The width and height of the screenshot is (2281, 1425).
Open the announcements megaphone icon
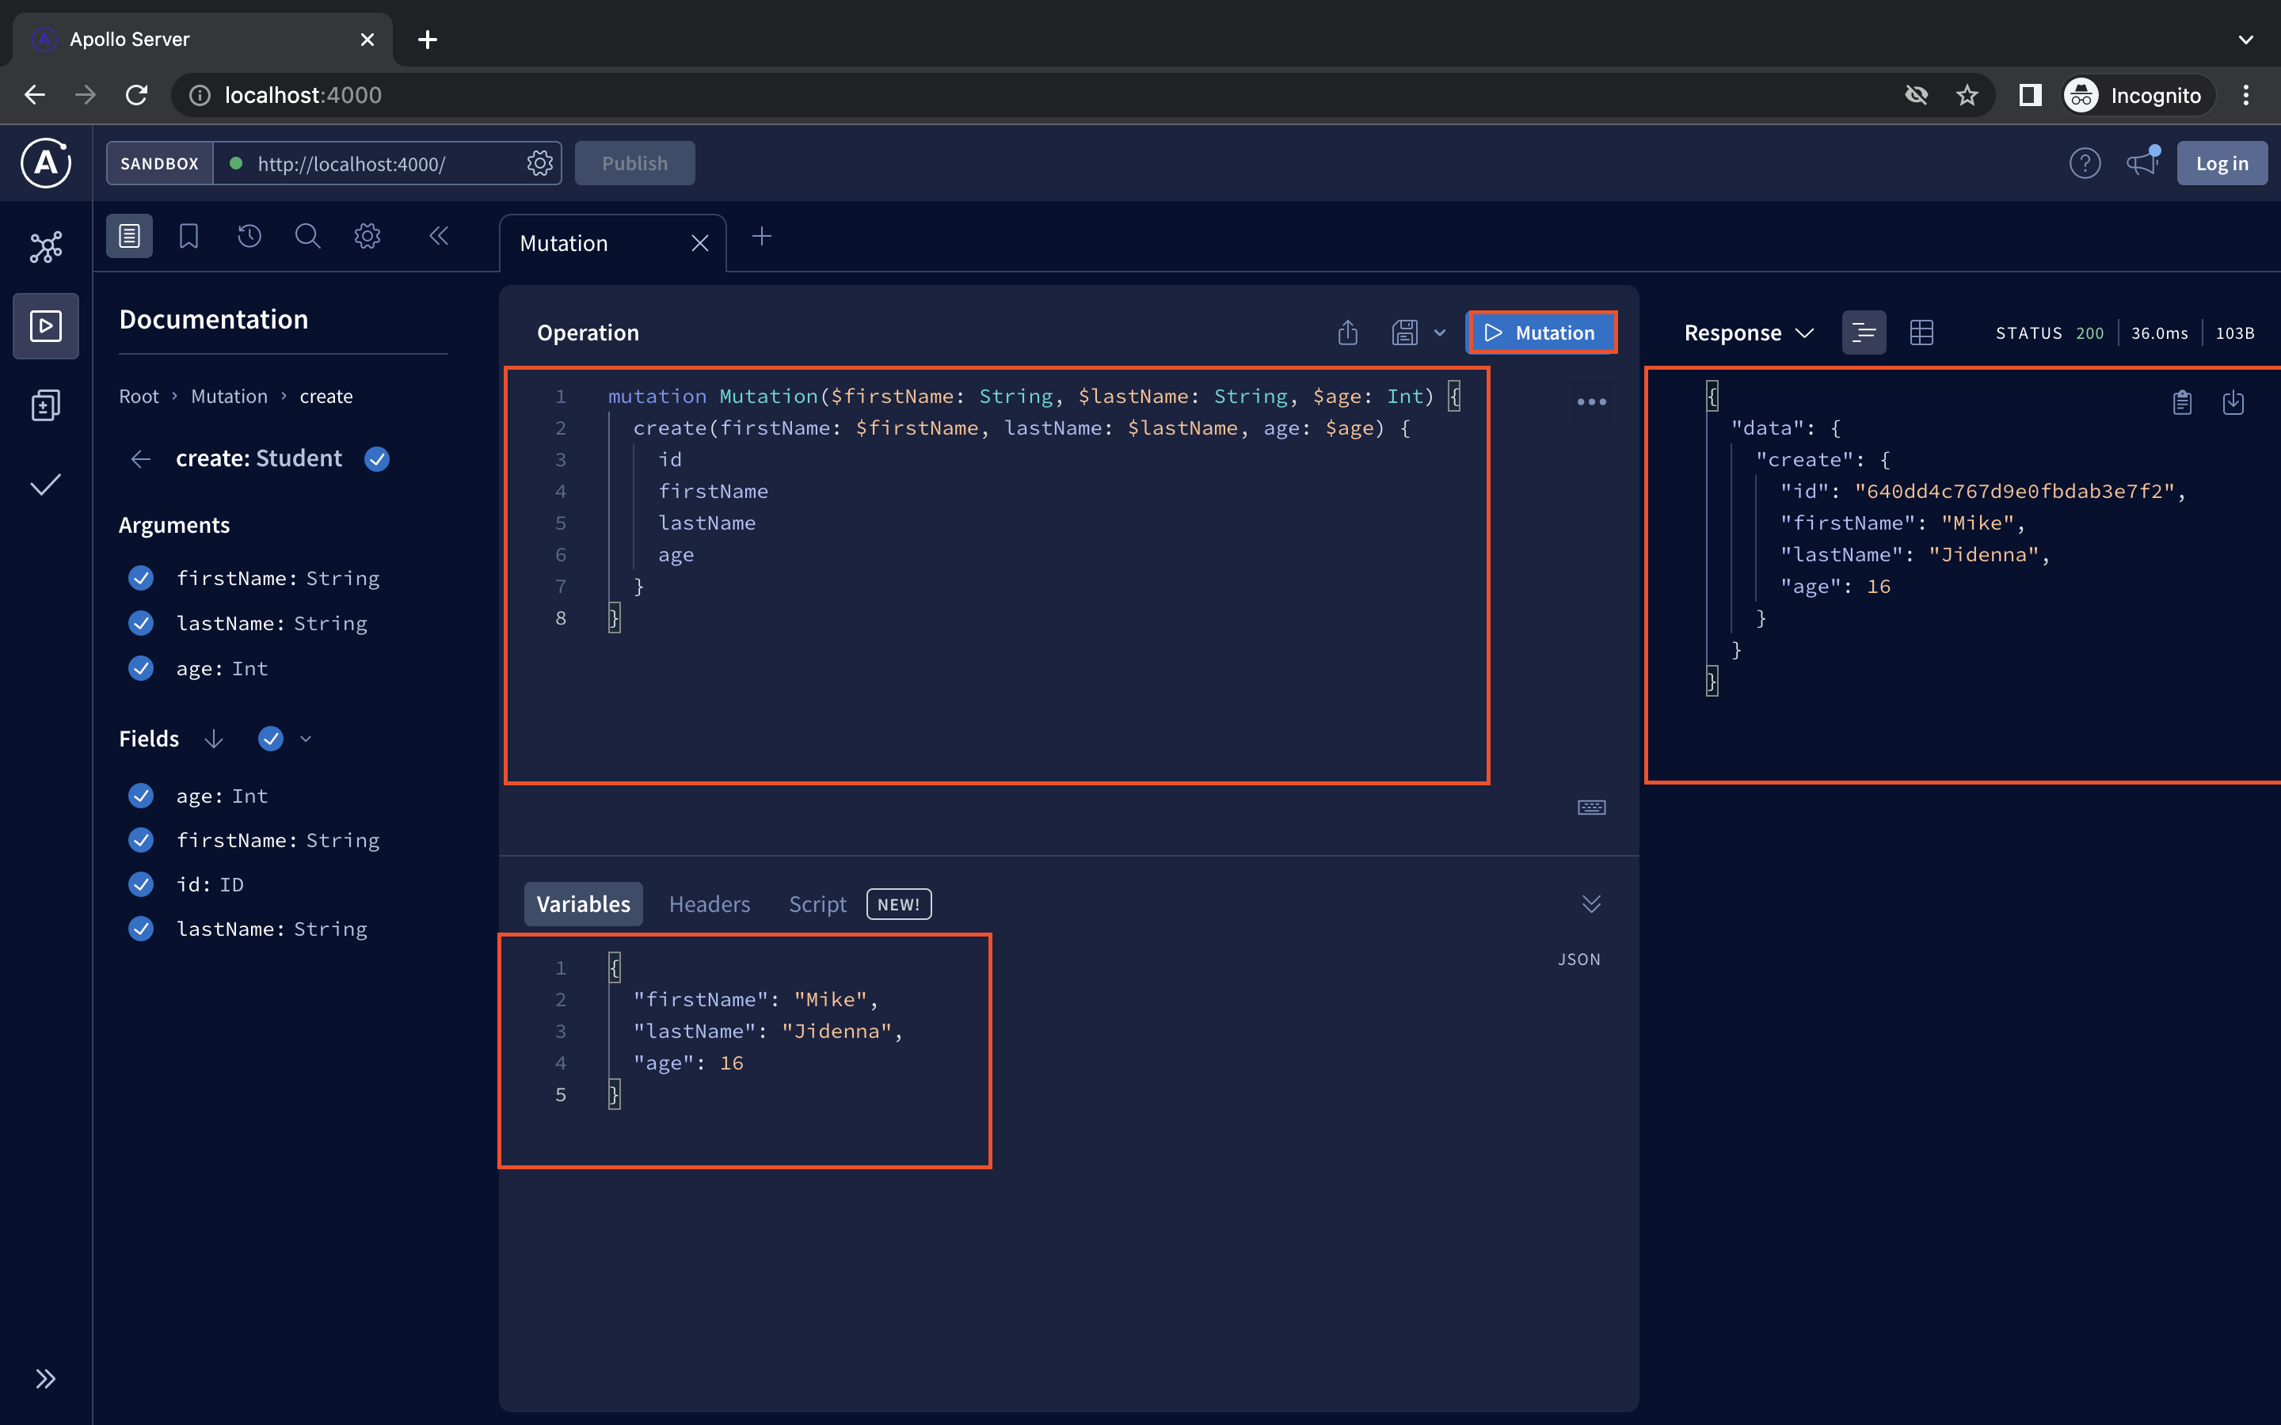click(x=2142, y=162)
